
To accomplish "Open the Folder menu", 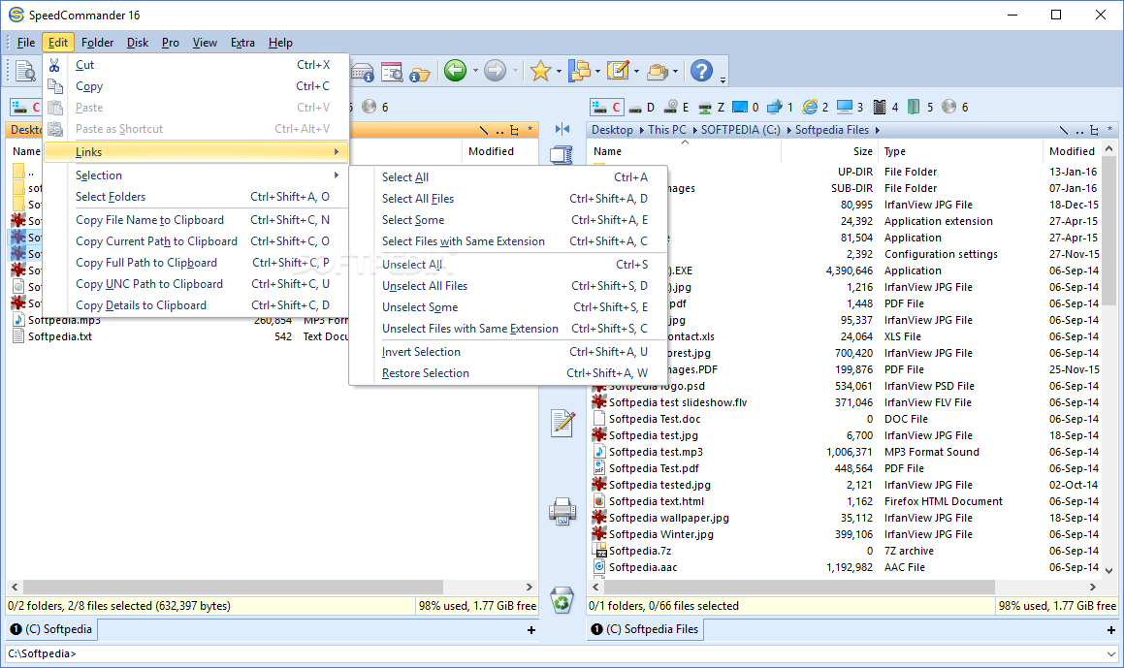I will pos(98,43).
